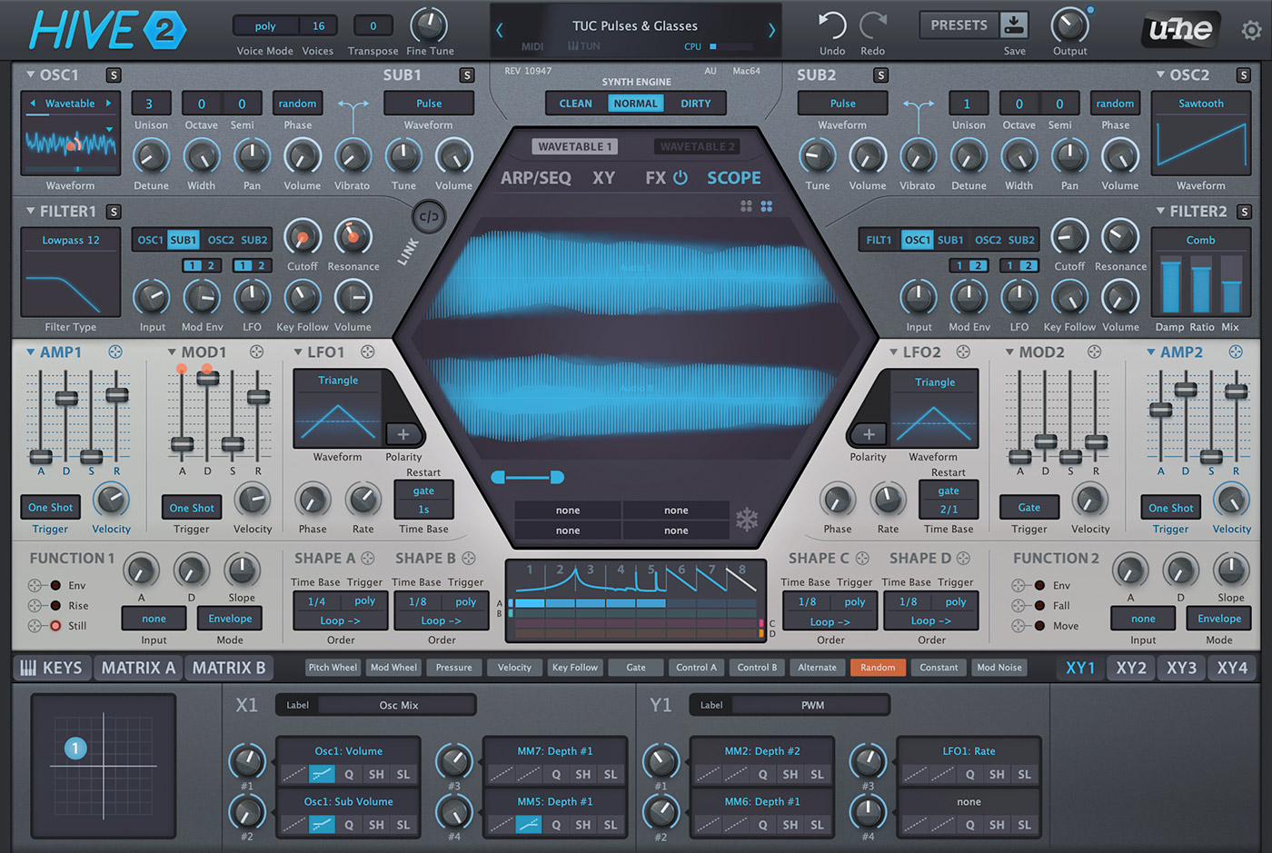This screenshot has height=853, width=1272.
Task: Click the MOD1 Attack slider handle
Action: 183,444
